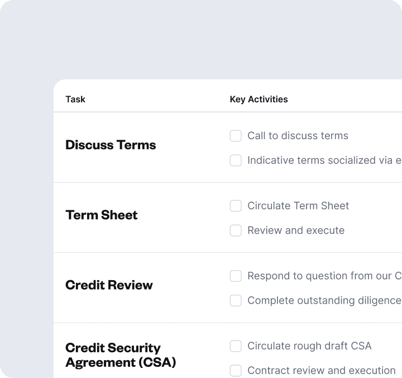
Task: Click 'Complete outstanding diligence' activity text
Action: (x=324, y=300)
